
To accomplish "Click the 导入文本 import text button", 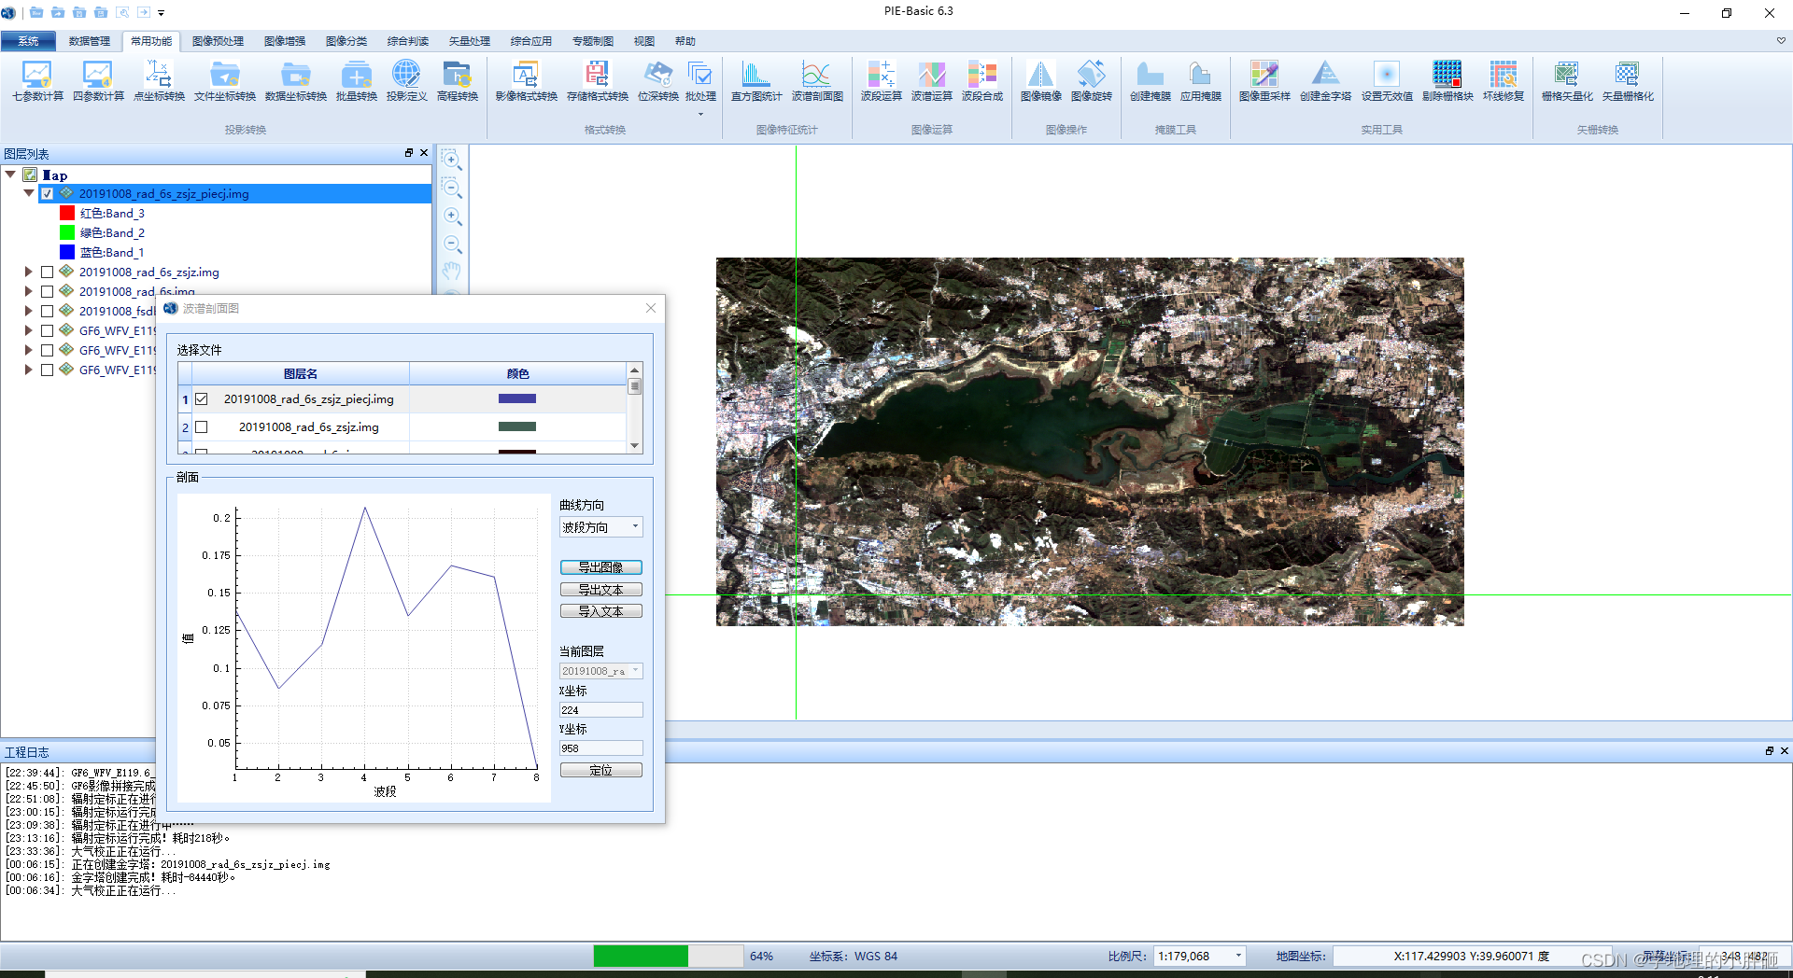I will click(x=600, y=611).
